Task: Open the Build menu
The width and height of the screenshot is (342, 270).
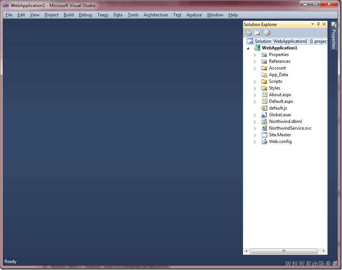Action: click(68, 15)
